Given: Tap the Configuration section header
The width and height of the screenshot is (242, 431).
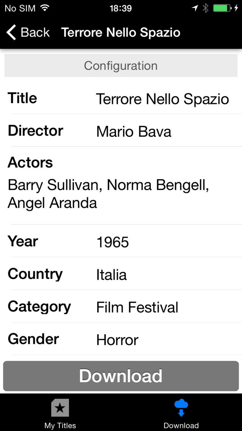Looking at the screenshot, I should coord(121,65).
